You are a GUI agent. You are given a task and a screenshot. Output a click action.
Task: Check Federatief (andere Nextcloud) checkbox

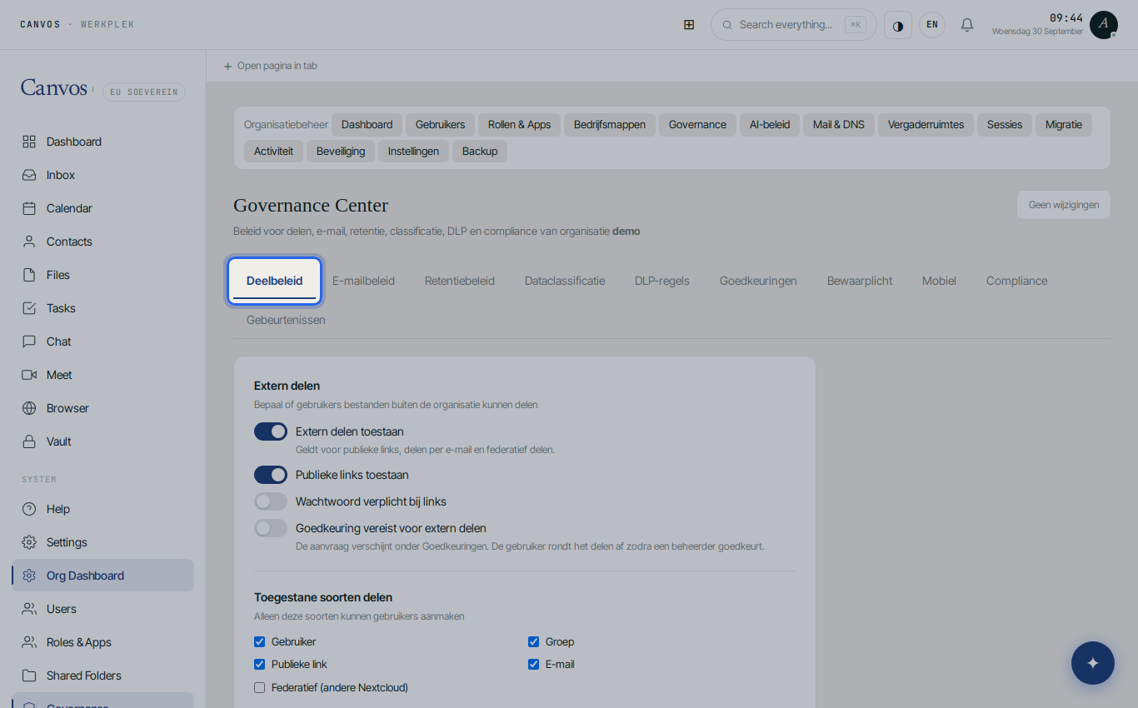point(260,688)
